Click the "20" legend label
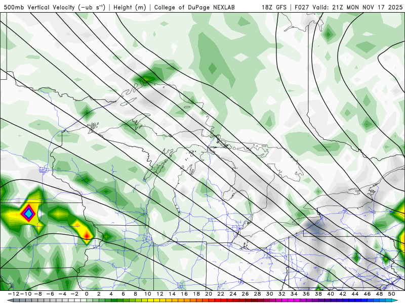The image size is (405, 303). pyautogui.click(x=209, y=294)
